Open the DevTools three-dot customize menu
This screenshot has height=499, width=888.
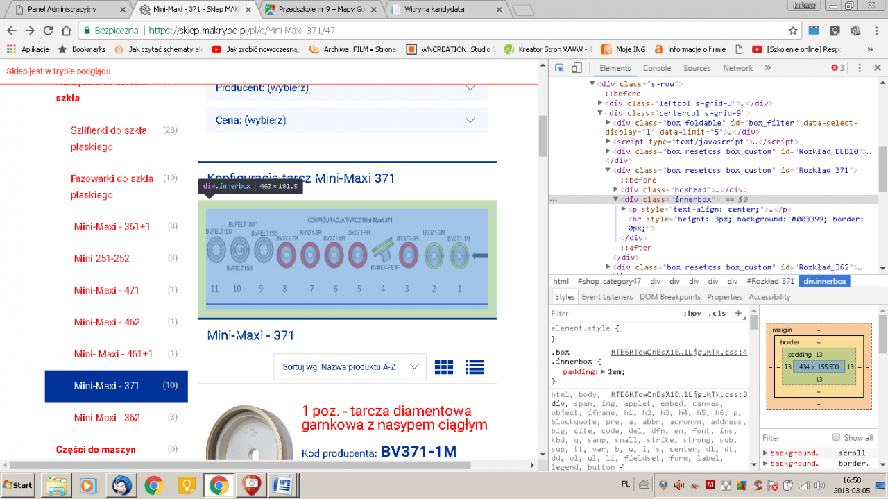pyautogui.click(x=860, y=68)
